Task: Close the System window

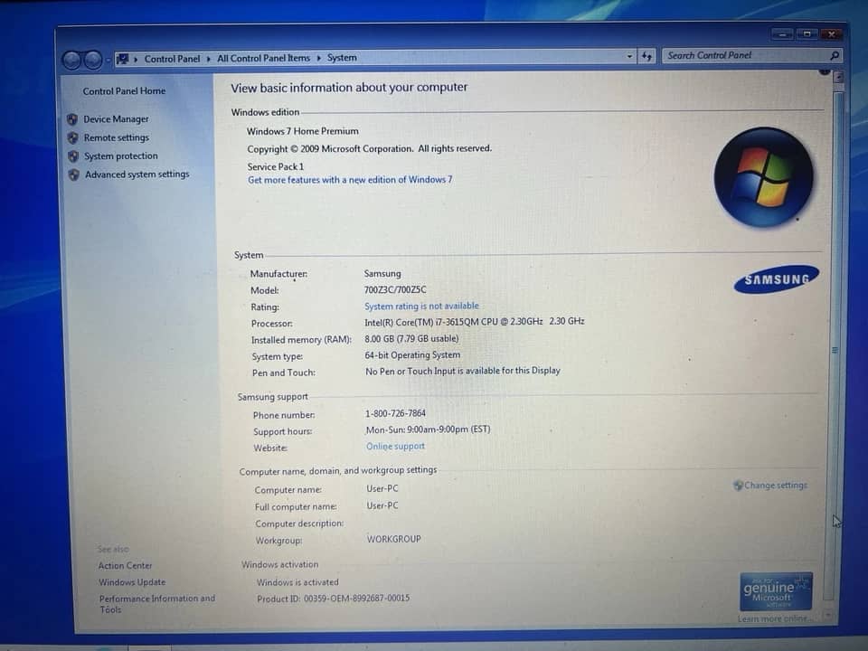Action: pos(832,34)
